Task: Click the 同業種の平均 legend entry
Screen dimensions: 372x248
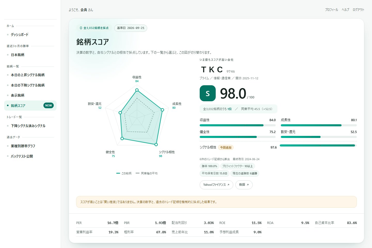Action: click(x=147, y=173)
